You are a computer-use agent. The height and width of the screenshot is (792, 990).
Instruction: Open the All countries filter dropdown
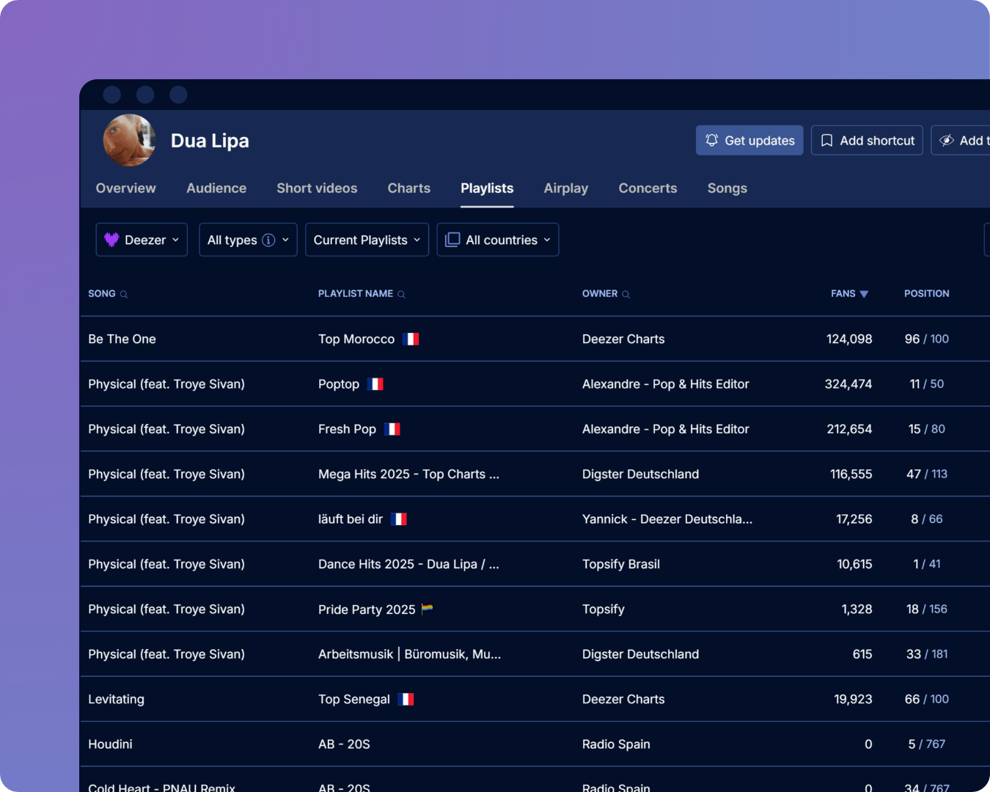pos(498,239)
